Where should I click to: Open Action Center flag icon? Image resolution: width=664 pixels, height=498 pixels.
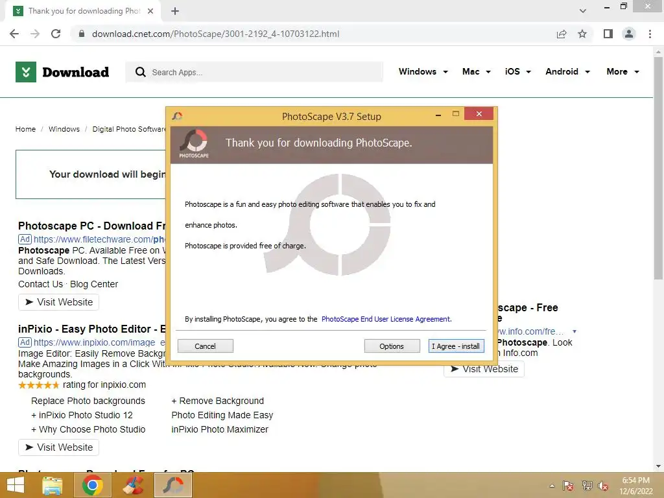(x=568, y=486)
